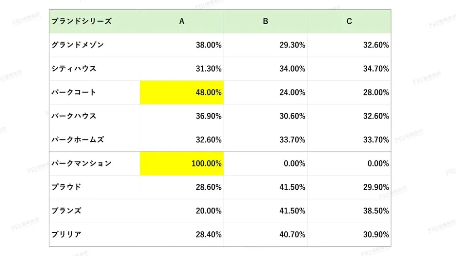Image resolution: width=456 pixels, height=256 pixels.
Task: Select the プラウド row label
Action: [66, 187]
